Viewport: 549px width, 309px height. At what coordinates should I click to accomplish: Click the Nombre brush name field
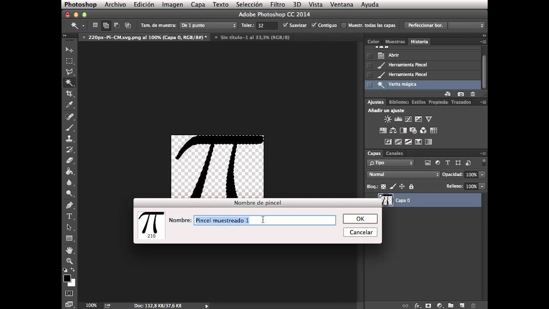point(265,220)
